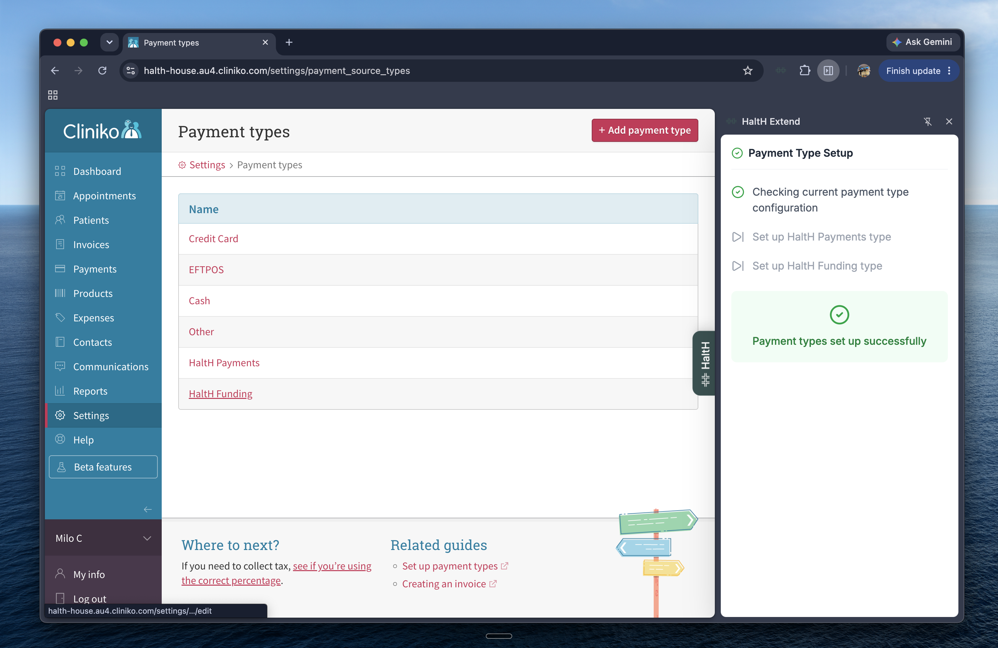Click Set up HaltH Funding type step
The width and height of the screenshot is (998, 648).
tap(817, 266)
